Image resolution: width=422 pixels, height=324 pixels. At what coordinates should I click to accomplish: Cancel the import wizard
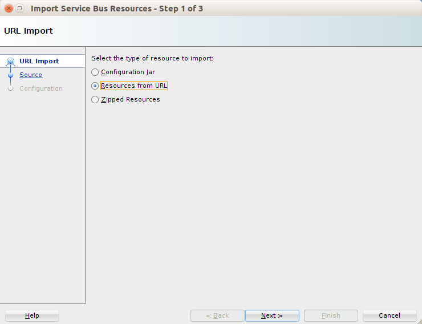[389, 315]
